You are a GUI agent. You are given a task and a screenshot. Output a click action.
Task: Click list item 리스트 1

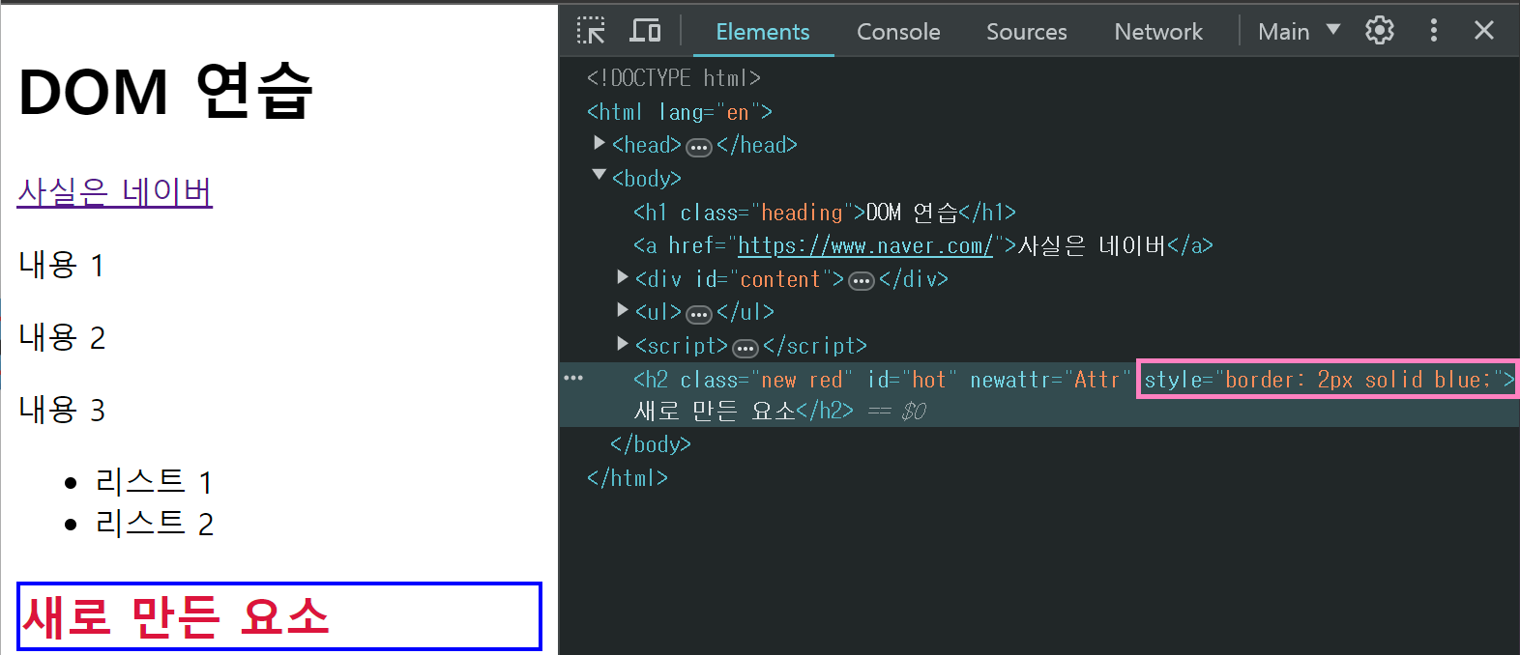point(154,481)
